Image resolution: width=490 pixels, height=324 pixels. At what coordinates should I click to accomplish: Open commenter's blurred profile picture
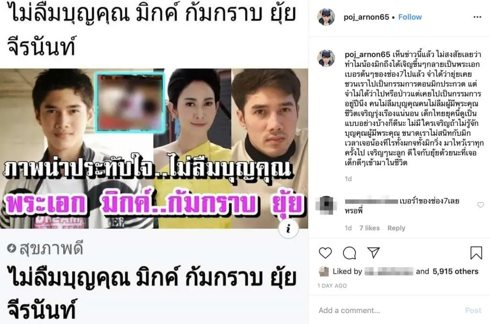(326, 205)
